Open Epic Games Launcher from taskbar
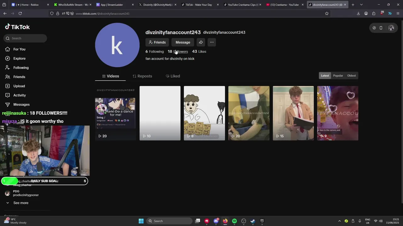 [x=262, y=221]
